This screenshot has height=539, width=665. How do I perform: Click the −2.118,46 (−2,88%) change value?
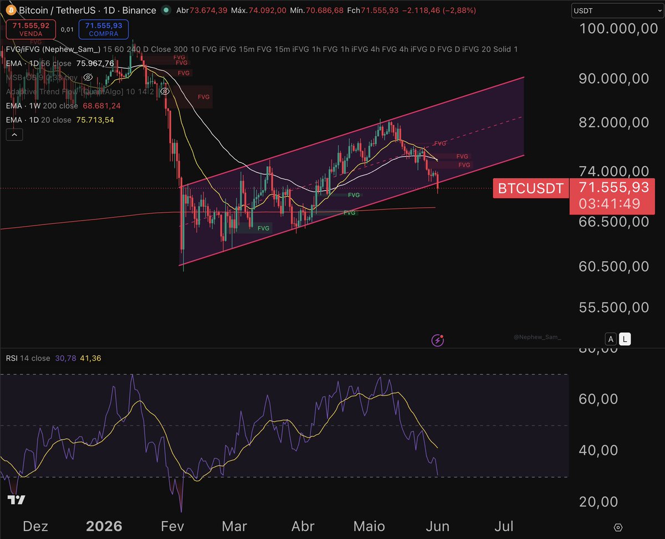[438, 11]
